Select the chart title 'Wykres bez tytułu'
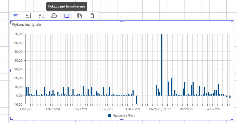Screen dimensions: 237x123 pos(27,25)
